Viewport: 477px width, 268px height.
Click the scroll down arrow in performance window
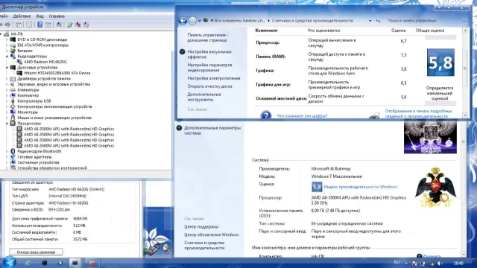coord(465,115)
